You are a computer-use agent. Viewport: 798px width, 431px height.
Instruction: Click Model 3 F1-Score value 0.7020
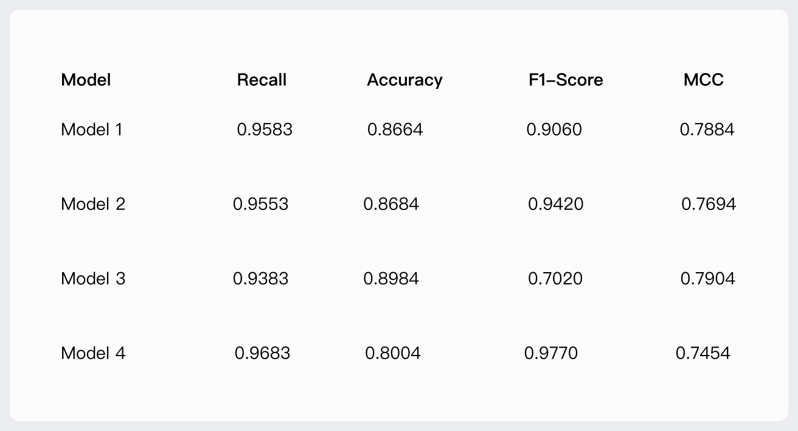click(555, 278)
